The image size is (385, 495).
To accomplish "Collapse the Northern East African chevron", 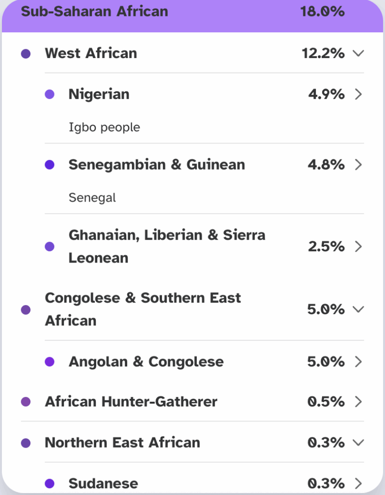I will [358, 442].
